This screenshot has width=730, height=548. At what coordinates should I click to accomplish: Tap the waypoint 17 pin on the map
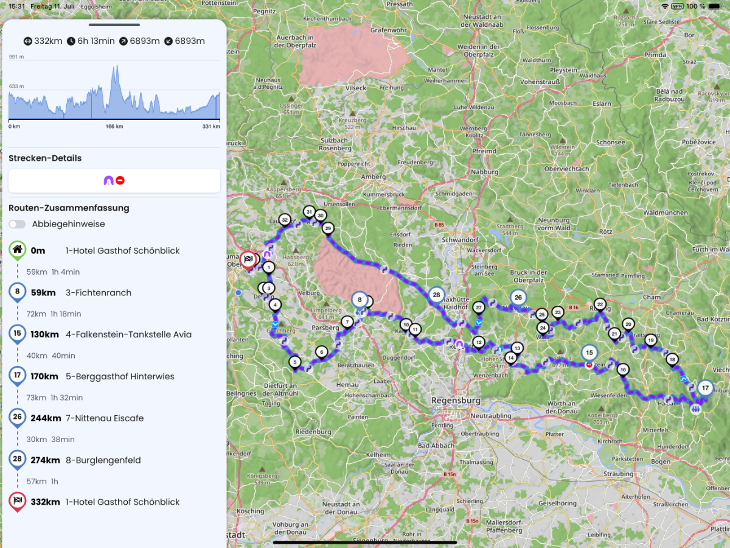[705, 388]
